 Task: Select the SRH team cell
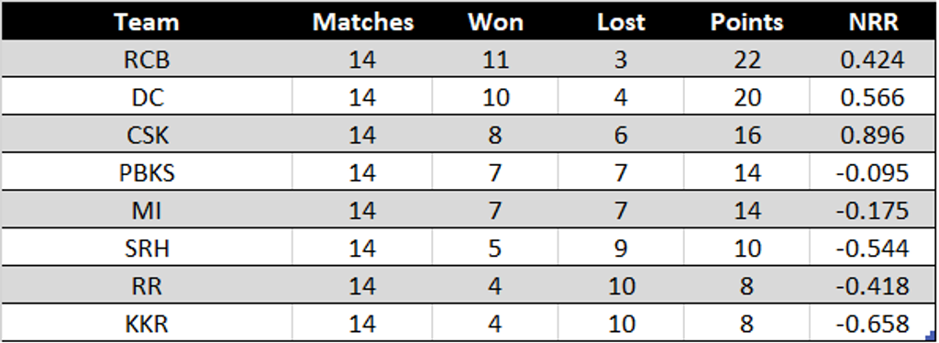point(147,249)
